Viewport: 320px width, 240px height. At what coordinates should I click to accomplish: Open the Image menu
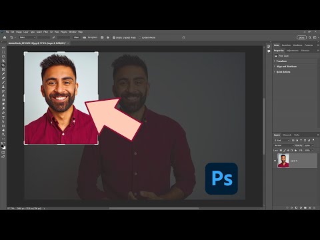tap(19, 32)
